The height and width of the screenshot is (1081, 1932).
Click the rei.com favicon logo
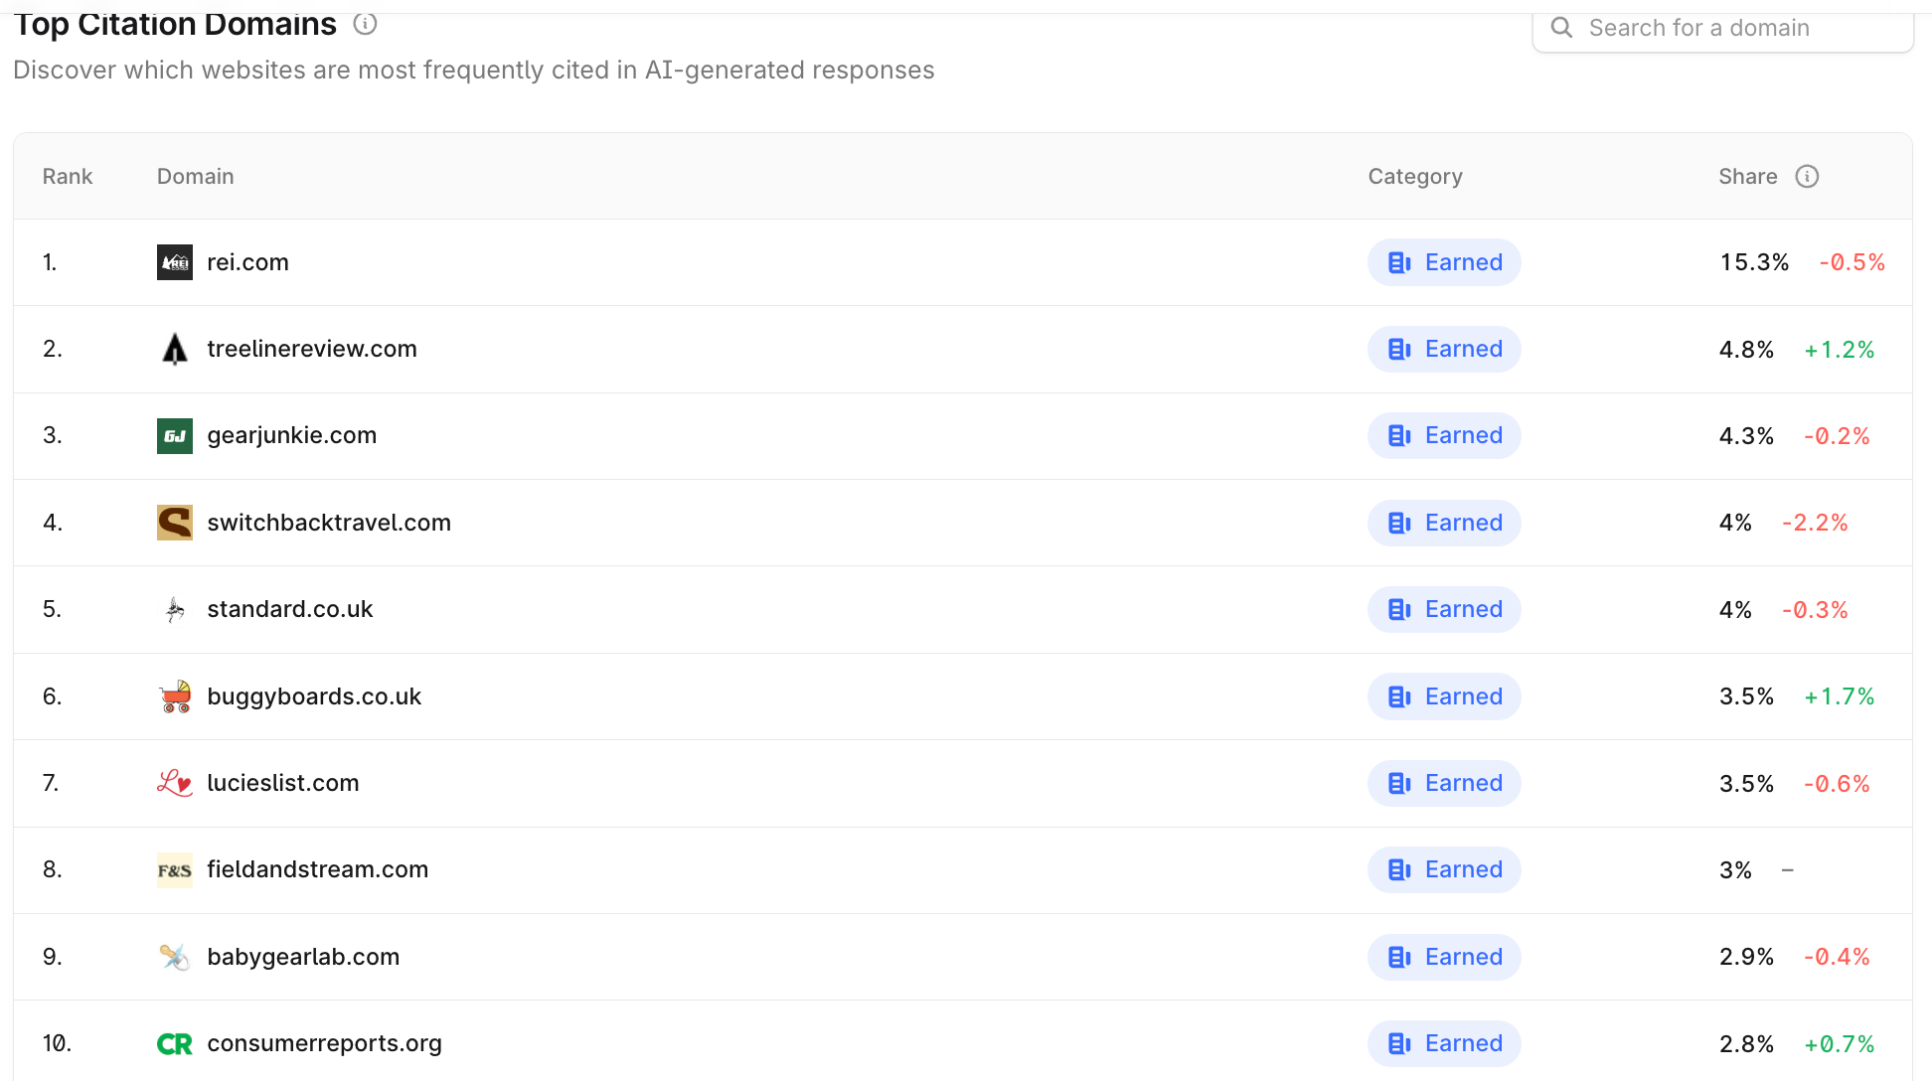click(175, 262)
